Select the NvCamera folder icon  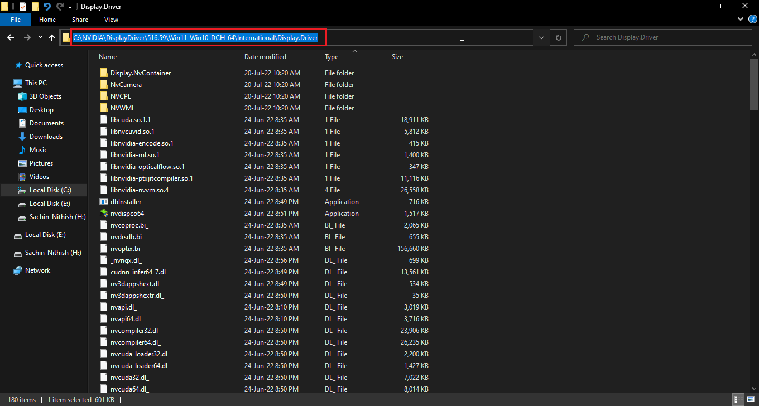(104, 85)
